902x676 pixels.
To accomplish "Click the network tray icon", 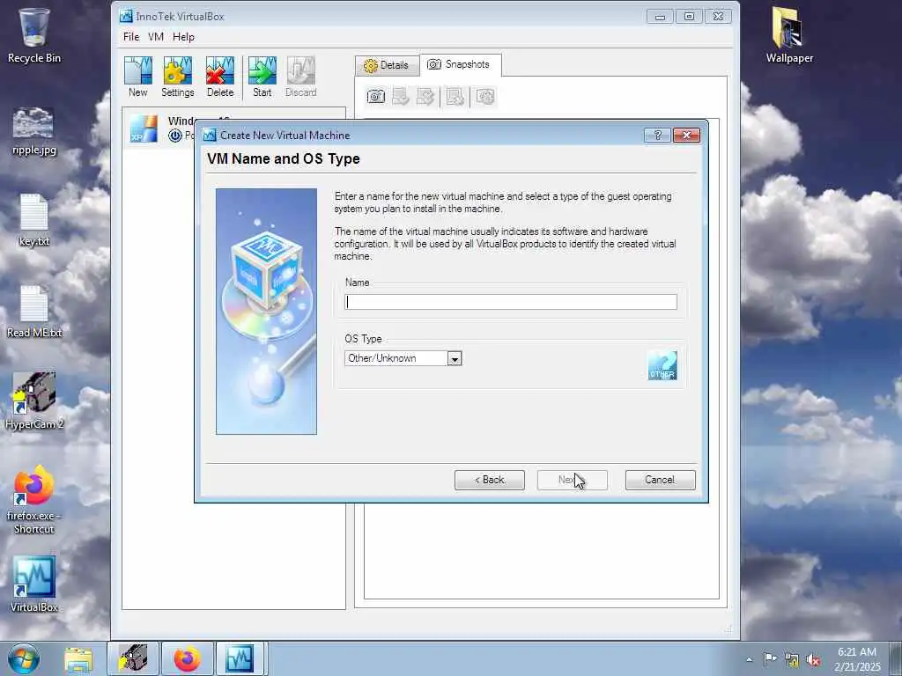I will click(x=792, y=660).
